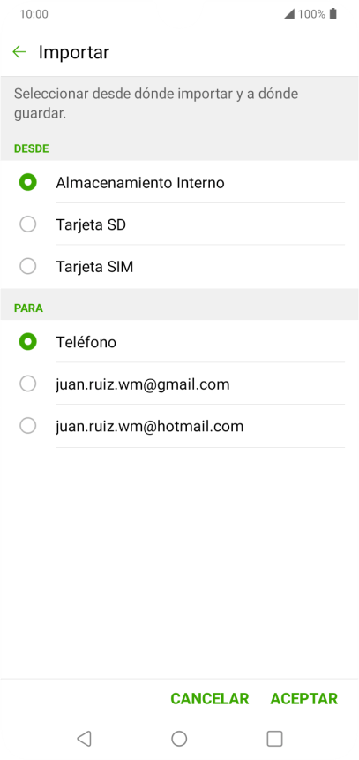Tap the Tarjeta SIM label text
Image resolution: width=359 pixels, height=760 pixels.
[94, 267]
